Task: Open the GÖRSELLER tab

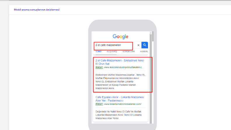Action: pyautogui.click(x=129, y=51)
